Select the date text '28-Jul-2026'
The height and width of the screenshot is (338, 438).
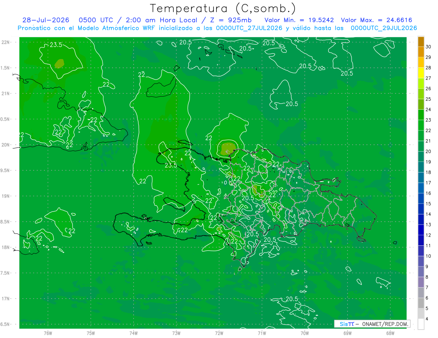(46, 20)
